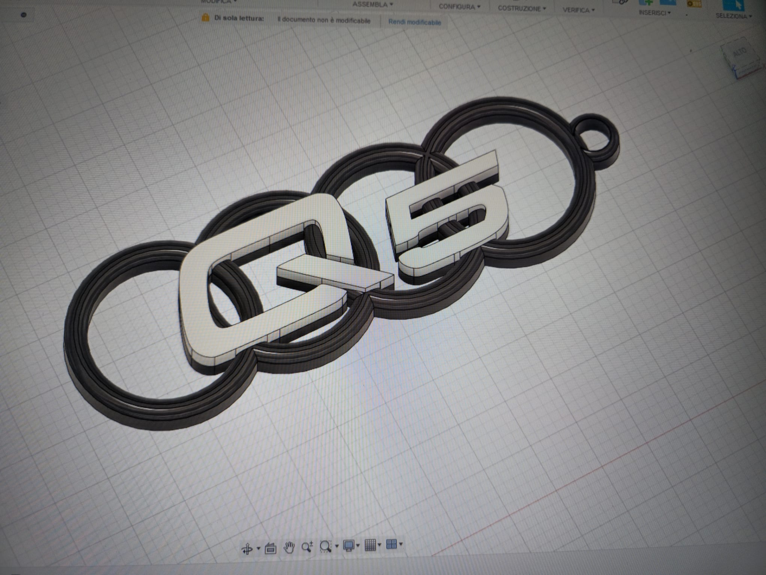Open Display Settings monitor icon
Viewport: 766px width, 575px height.
(x=349, y=545)
